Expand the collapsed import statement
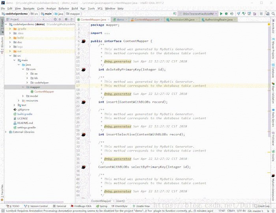The width and height of the screenshot is (276, 213). (89, 33)
